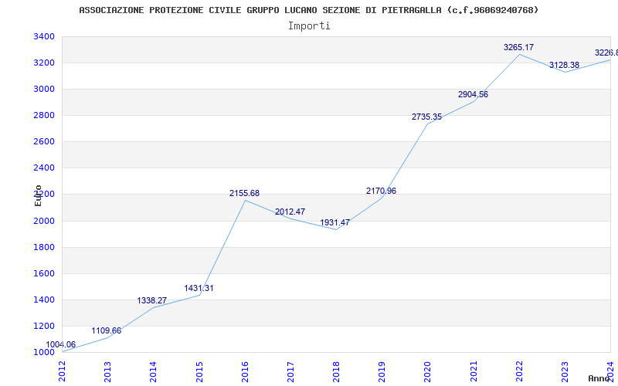Click the x-axis year label 2018

click(336, 372)
